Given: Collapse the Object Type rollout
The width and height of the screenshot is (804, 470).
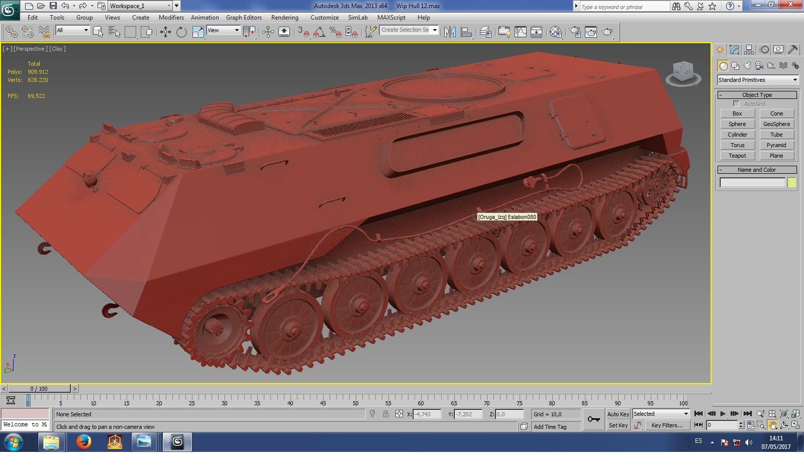Looking at the screenshot, I should 757,95.
